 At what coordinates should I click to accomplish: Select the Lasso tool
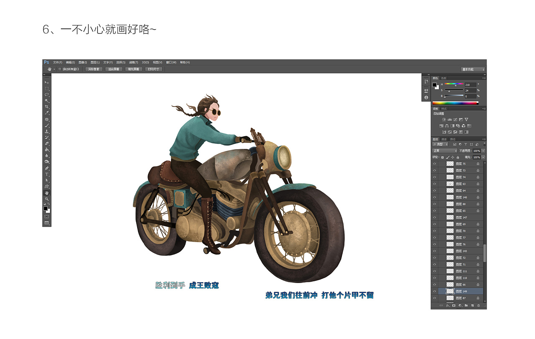(47, 94)
